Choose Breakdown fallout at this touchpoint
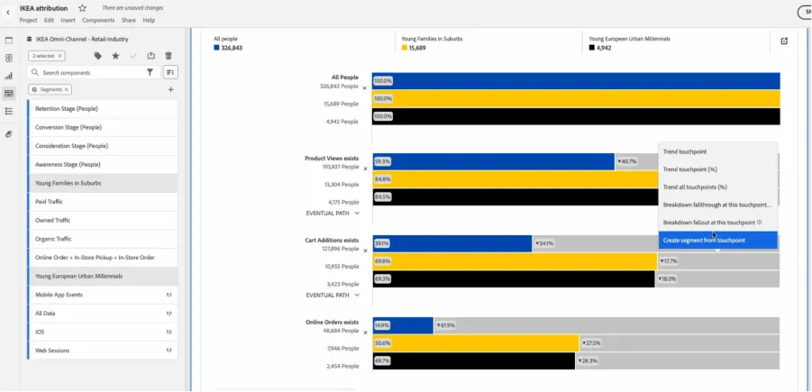 [x=717, y=223]
